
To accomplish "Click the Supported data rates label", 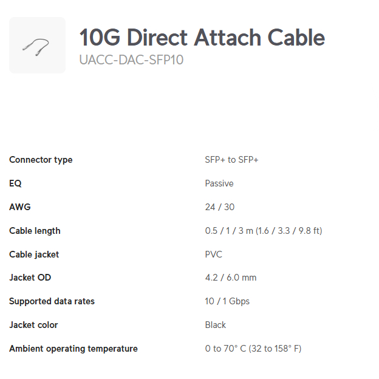I will coord(52,301).
